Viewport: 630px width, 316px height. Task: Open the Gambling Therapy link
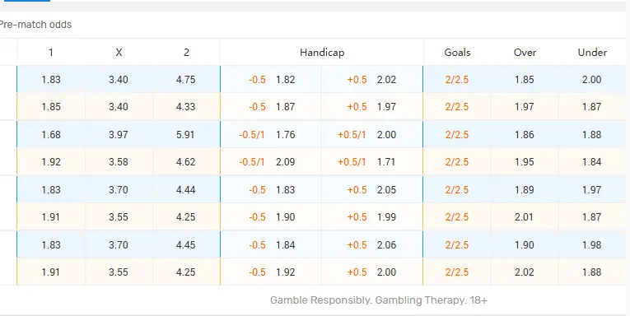coord(421,300)
